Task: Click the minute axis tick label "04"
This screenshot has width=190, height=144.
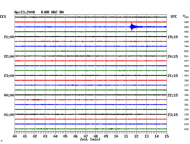Action: coord(55,136)
